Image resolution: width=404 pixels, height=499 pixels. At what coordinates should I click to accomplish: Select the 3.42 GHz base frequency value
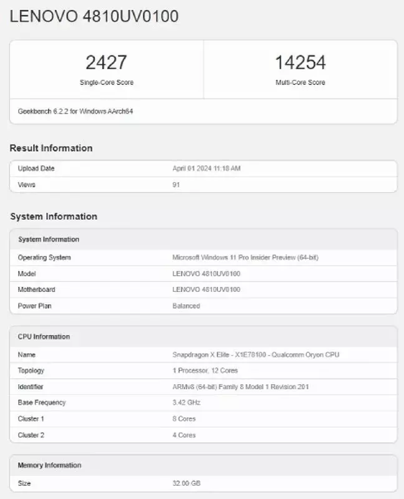click(186, 402)
